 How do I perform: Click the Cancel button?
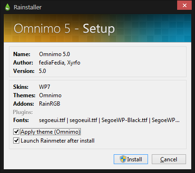tap(169, 159)
